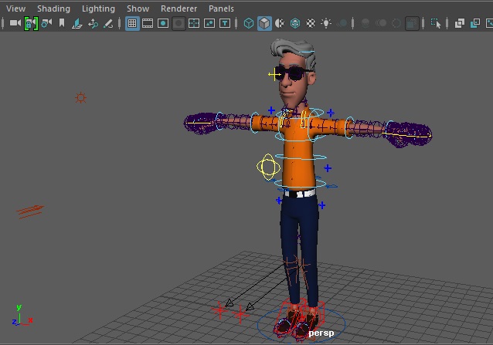Toggle the Depth of Field icon
The height and width of the screenshot is (345, 493).
pyautogui.click(x=412, y=24)
